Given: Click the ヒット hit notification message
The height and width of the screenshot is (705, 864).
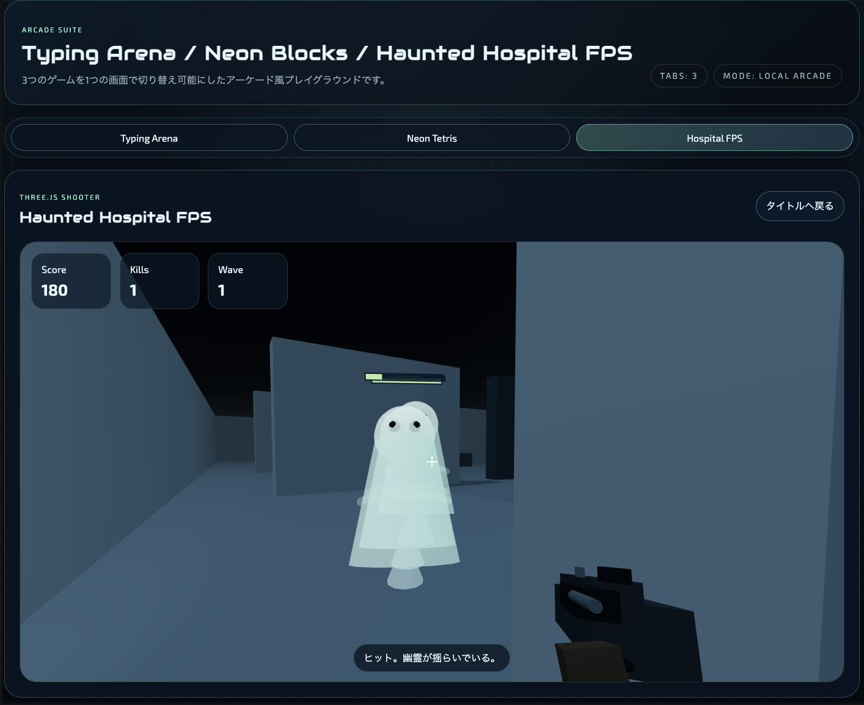Looking at the screenshot, I should pyautogui.click(x=431, y=658).
